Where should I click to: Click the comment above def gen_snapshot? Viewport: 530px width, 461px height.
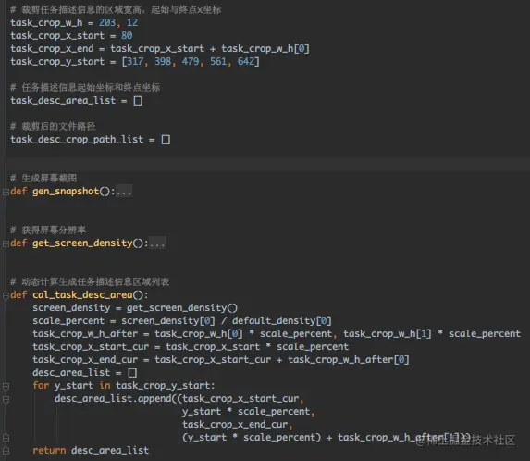tap(43, 179)
